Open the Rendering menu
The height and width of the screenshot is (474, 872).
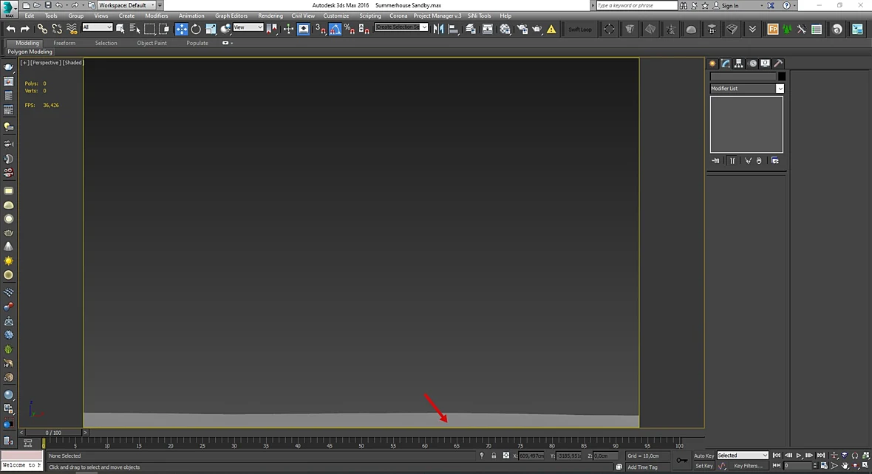tap(270, 16)
